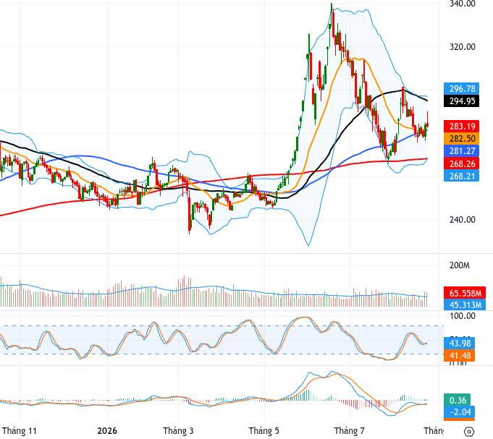
Task: Select the Tháng 7 time axis label
Action: [350, 430]
